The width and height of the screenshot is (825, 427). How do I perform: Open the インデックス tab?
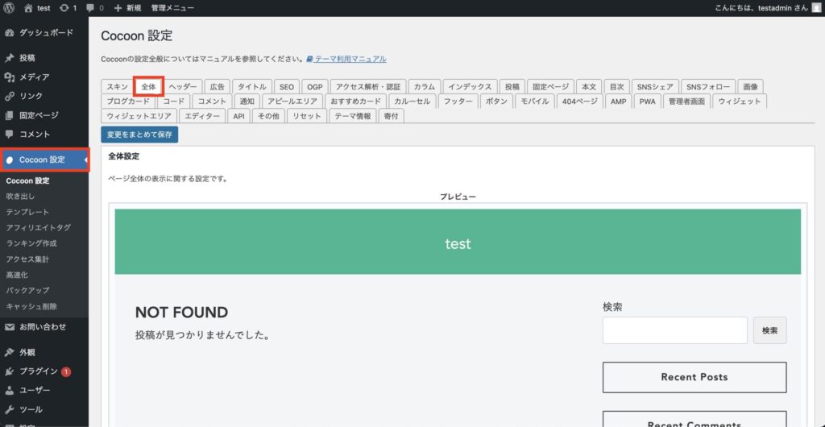(x=470, y=87)
